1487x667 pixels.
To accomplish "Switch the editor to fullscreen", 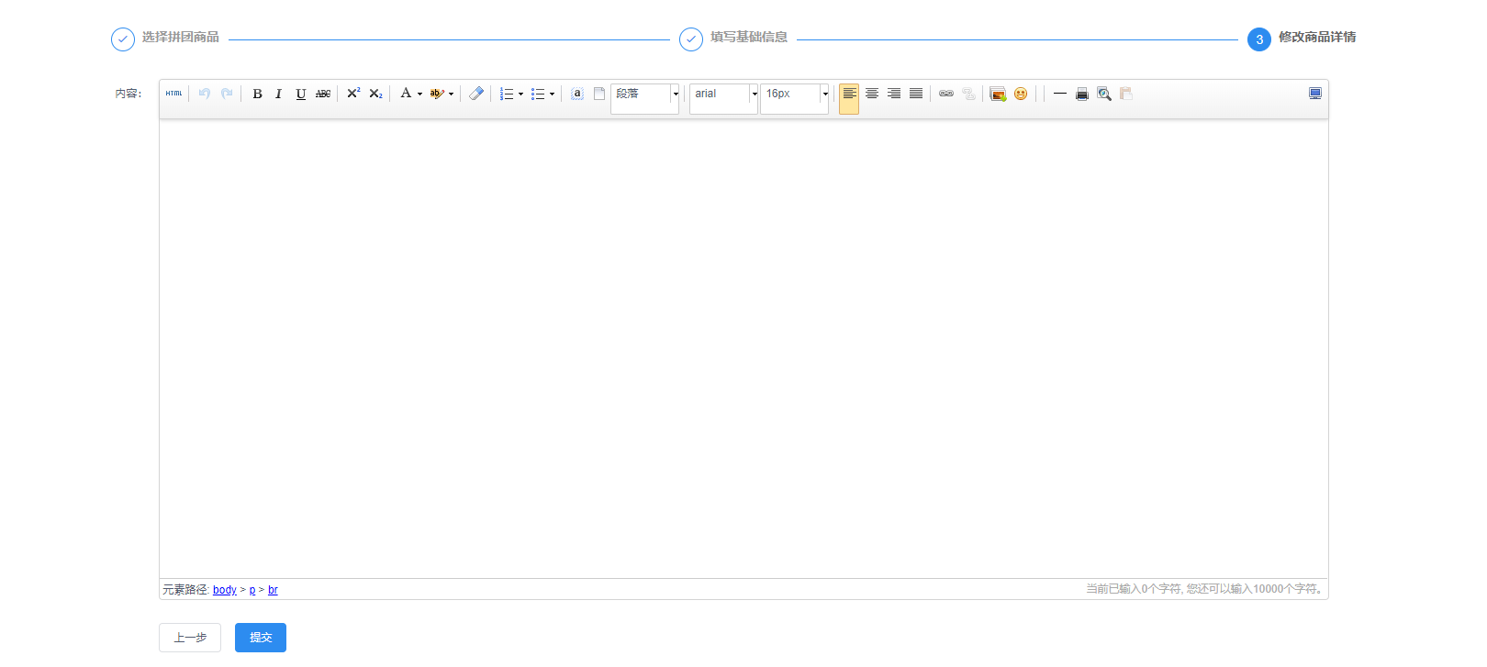I will click(1315, 94).
